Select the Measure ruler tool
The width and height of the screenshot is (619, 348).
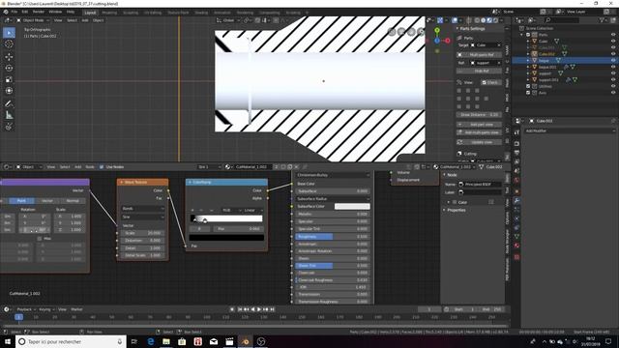coord(9,116)
